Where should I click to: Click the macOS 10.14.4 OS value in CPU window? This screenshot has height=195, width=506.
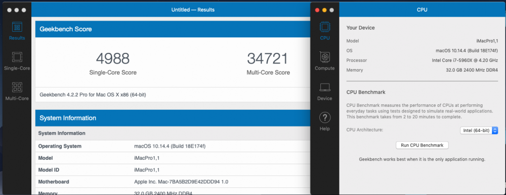click(x=467, y=51)
